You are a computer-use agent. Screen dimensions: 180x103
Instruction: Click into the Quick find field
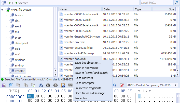coord(157,3)
